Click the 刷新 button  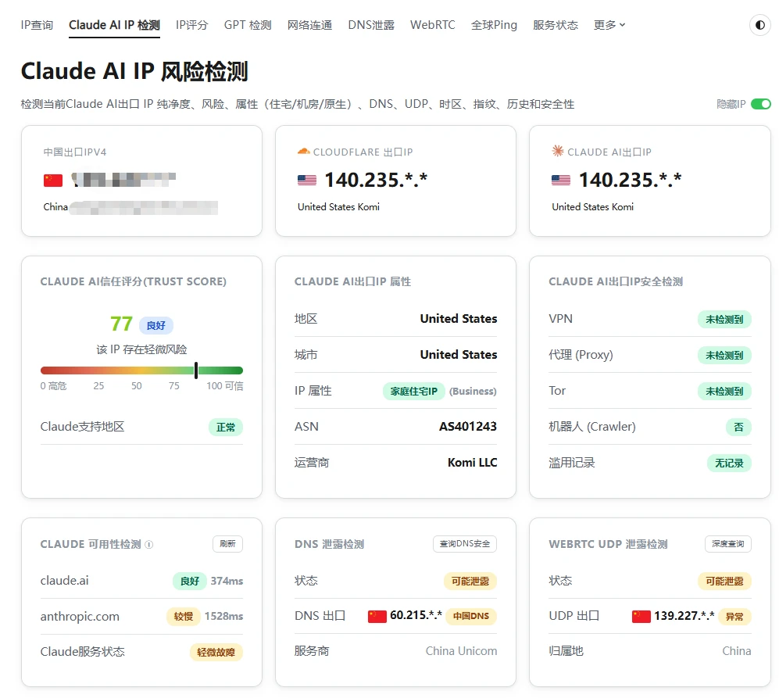tap(227, 544)
